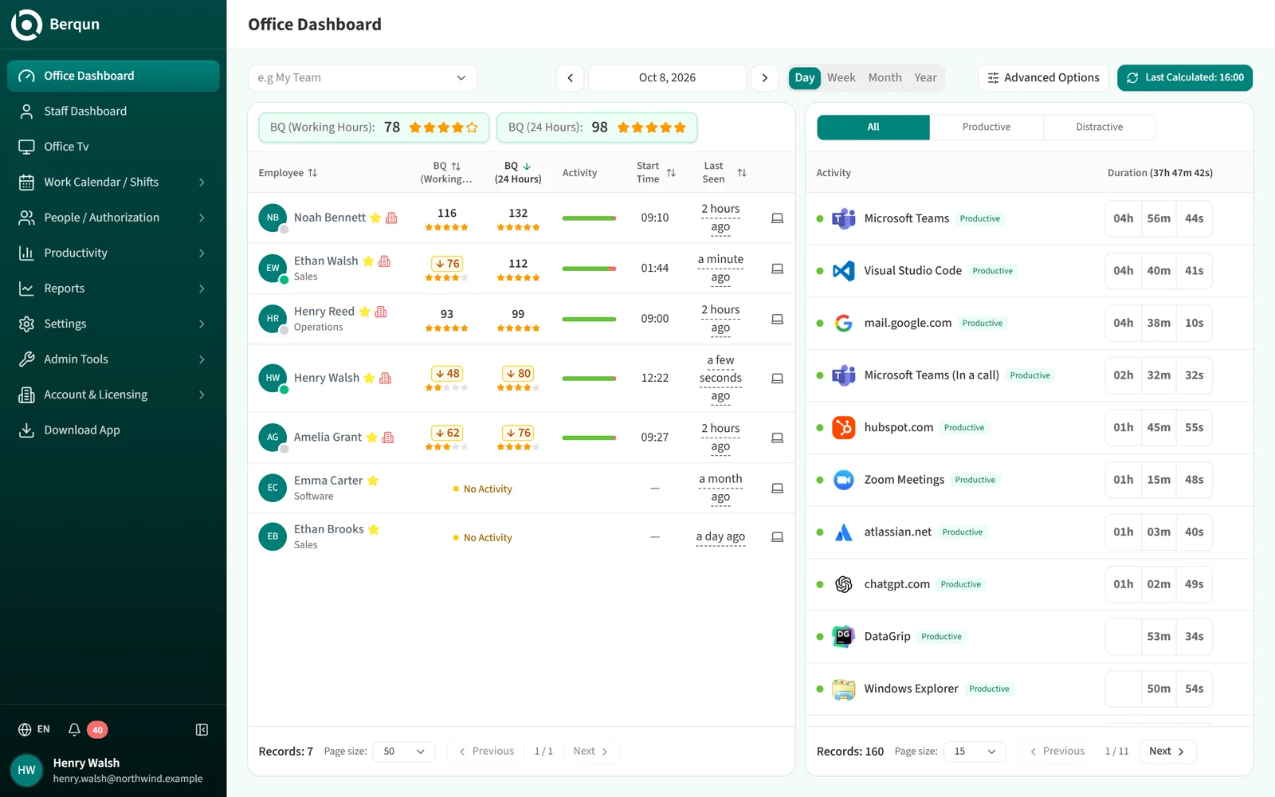Sort by Last Seen column

[742, 172]
